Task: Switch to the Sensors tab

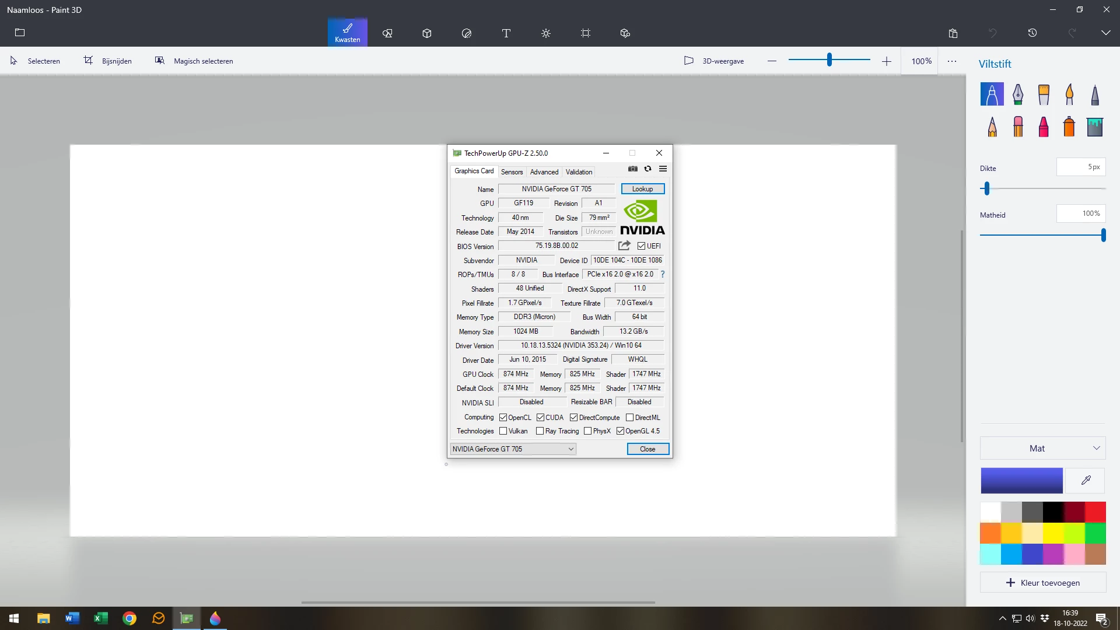Action: [512, 172]
